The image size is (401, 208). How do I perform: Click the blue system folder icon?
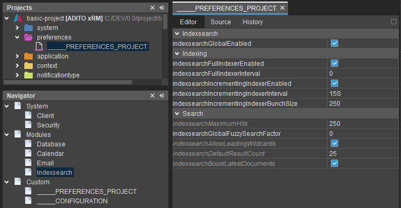coord(28,27)
